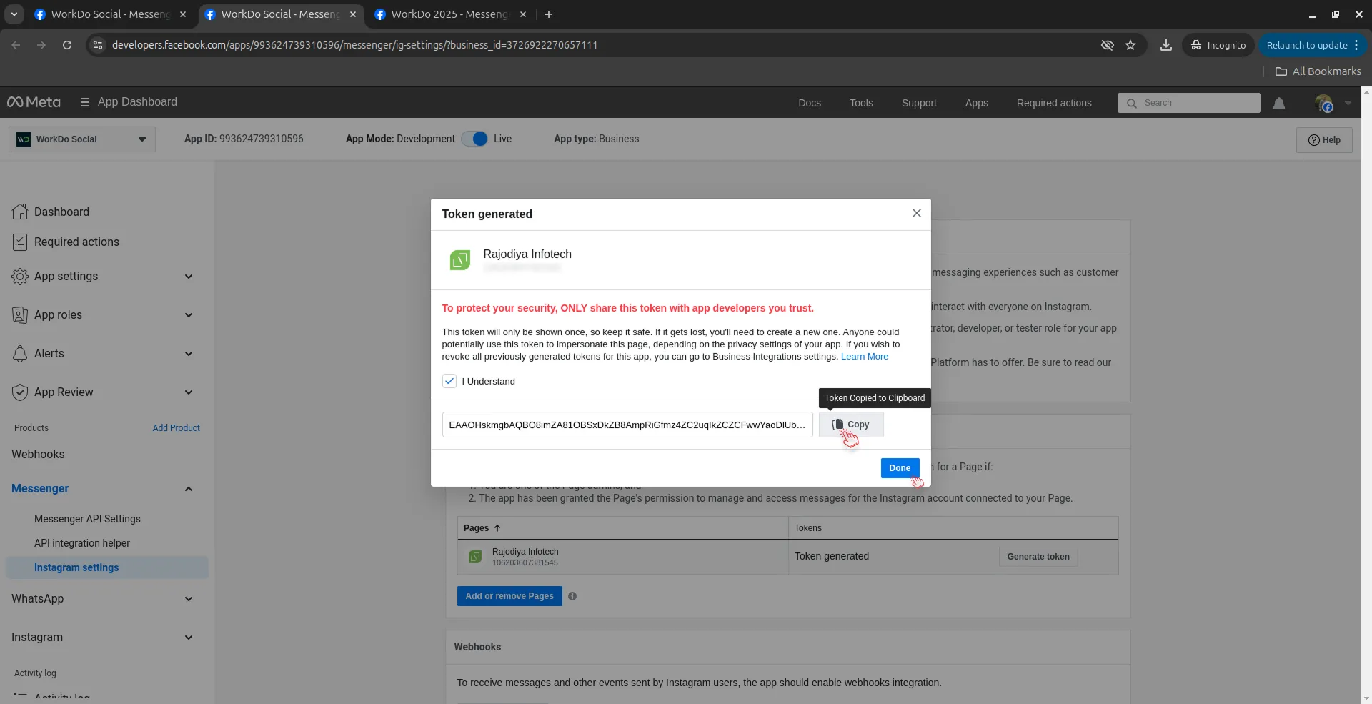
Task: Click the notifications bell icon
Action: [1278, 104]
